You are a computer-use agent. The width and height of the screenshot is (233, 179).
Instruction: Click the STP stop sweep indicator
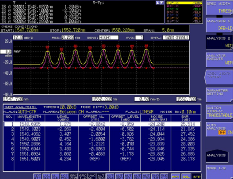196,176
